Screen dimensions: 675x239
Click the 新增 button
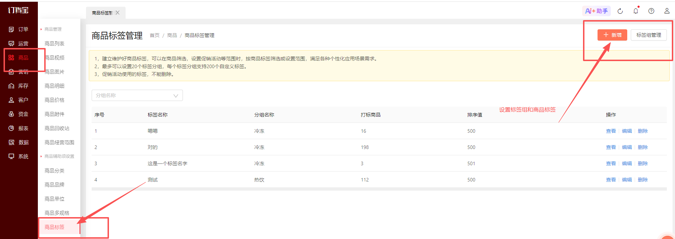(612, 35)
